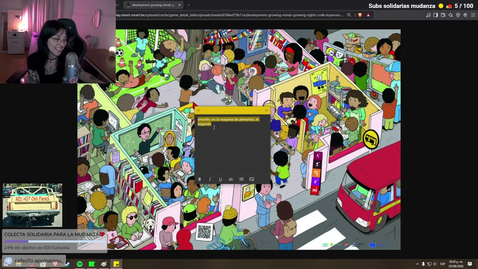Image resolution: width=478 pixels, height=269 pixels.
Task: Click the browser address bar URL
Action: pyautogui.click(x=229, y=15)
